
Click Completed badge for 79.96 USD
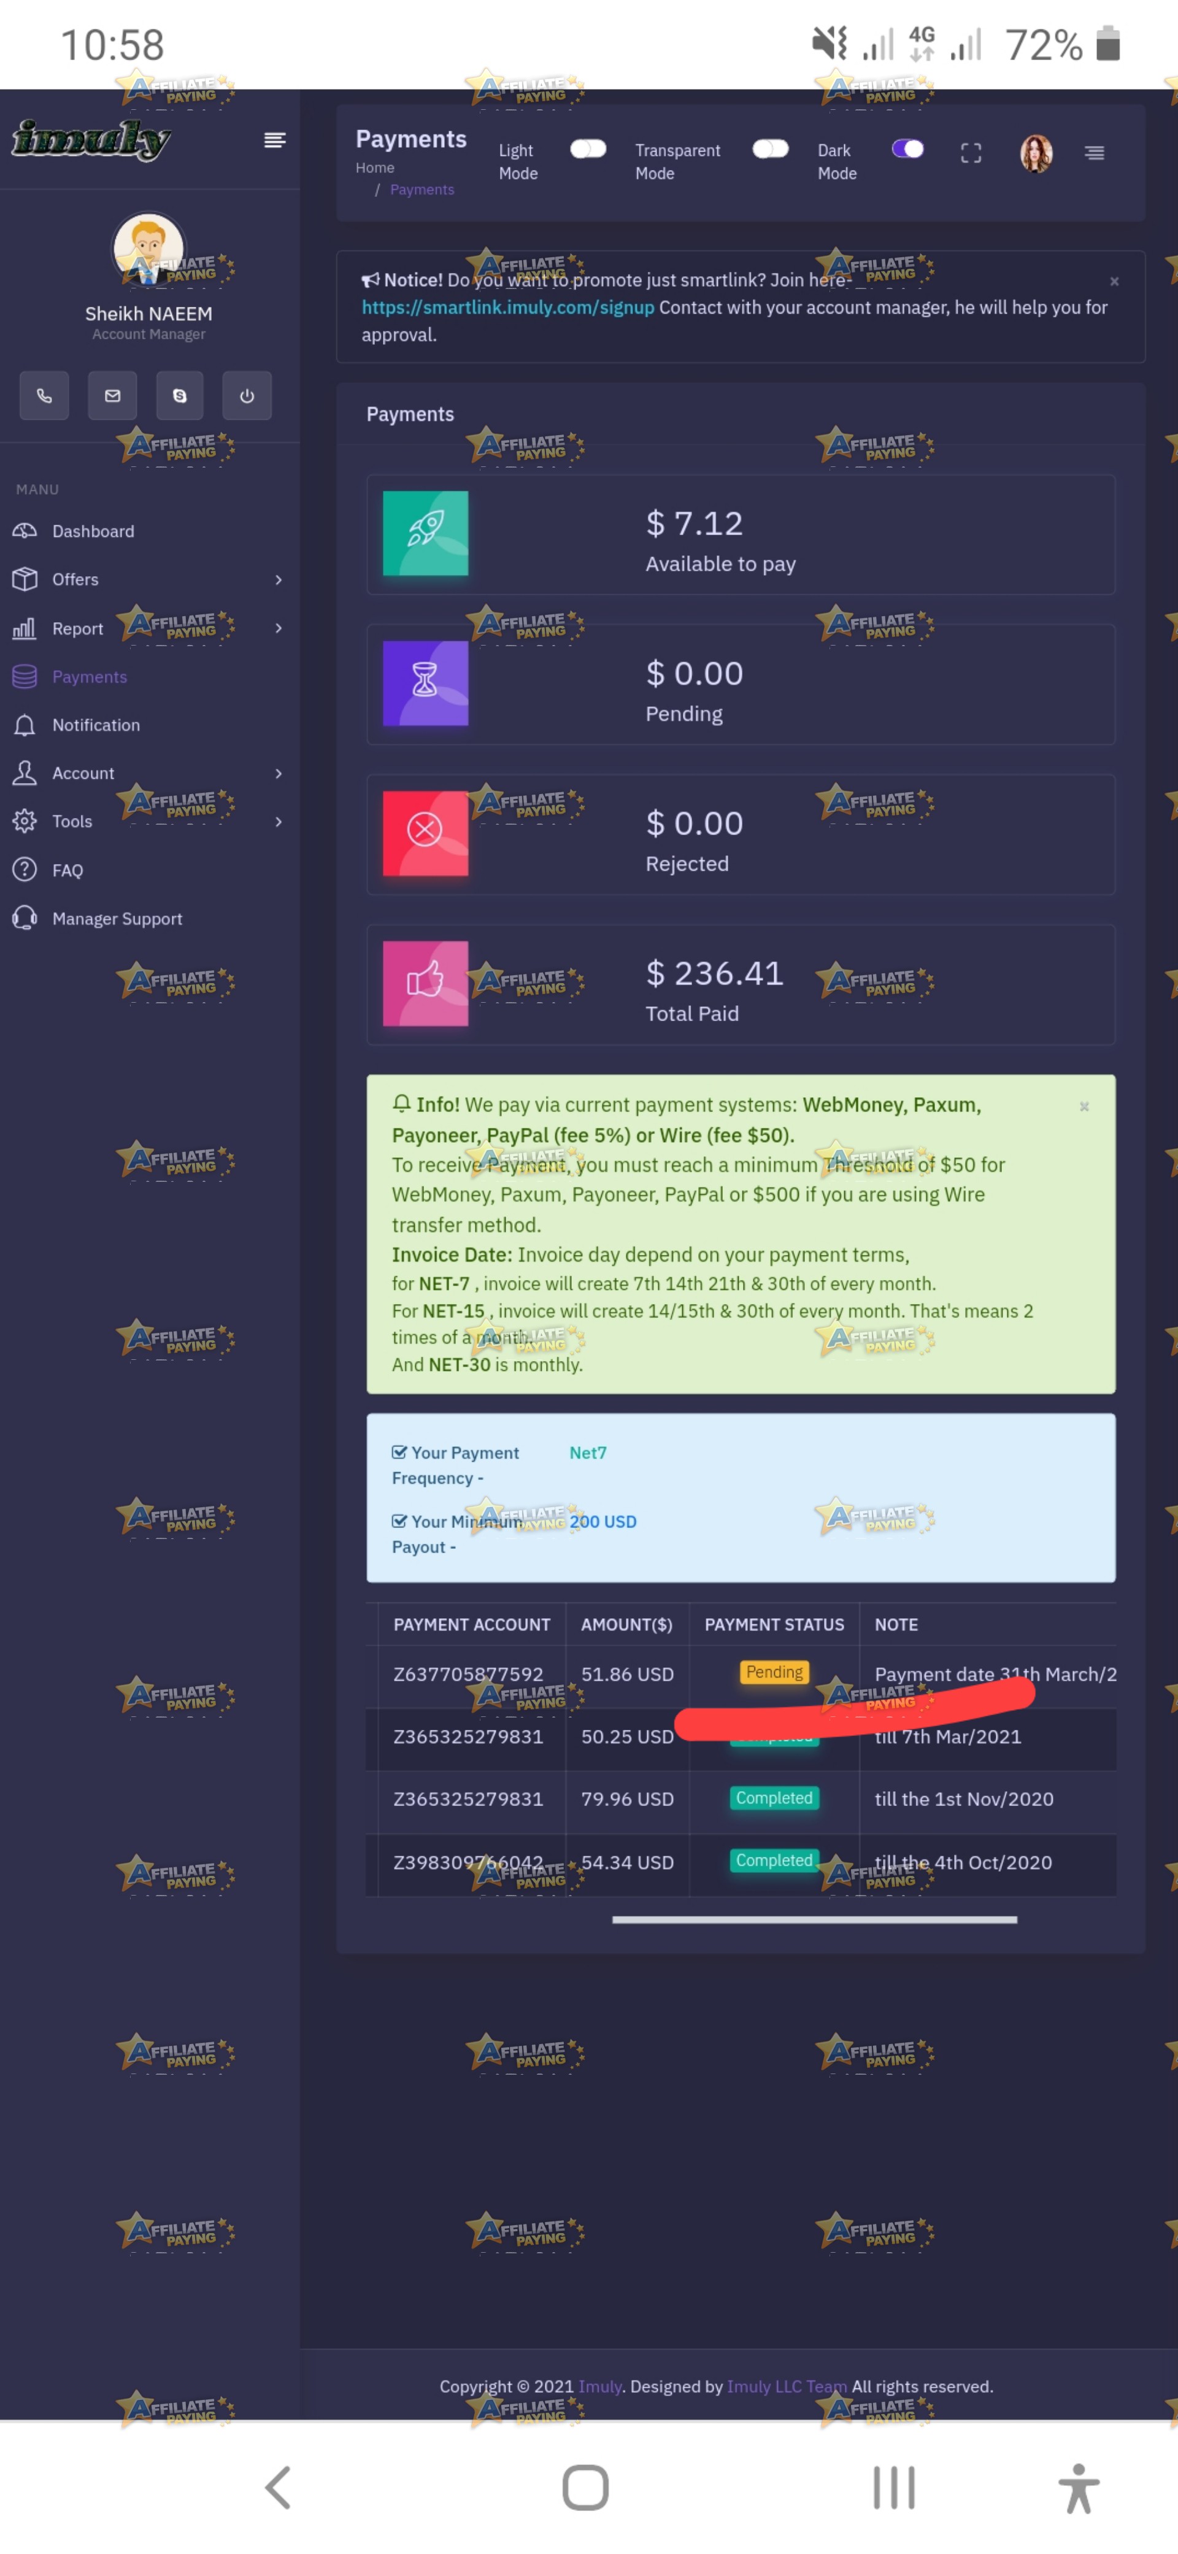point(774,1799)
